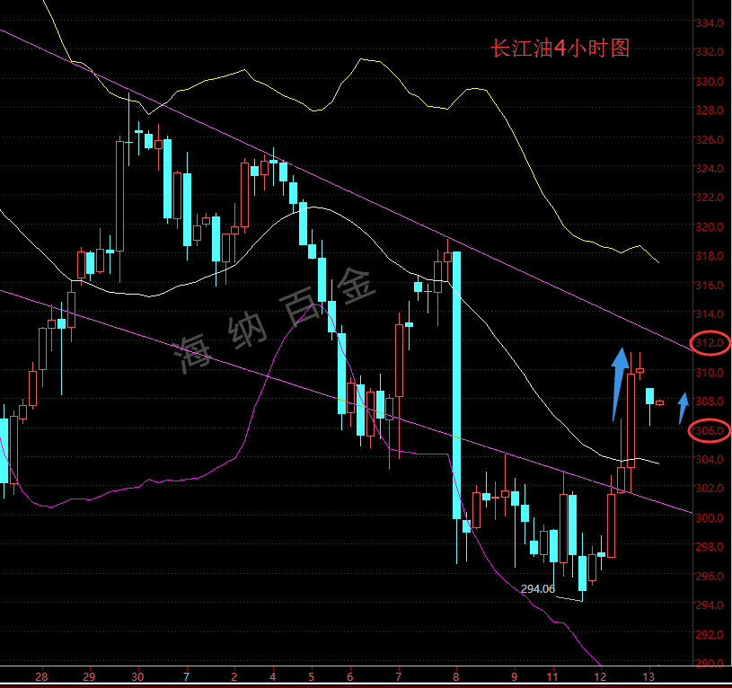The height and width of the screenshot is (688, 732).
Task: Select date label 11 on time axis
Action: 553,676
